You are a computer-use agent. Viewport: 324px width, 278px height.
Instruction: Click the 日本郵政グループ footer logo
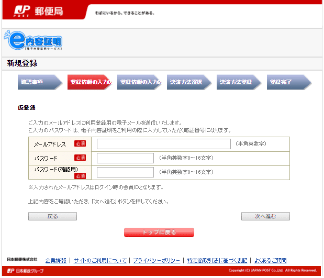[x=25, y=271]
